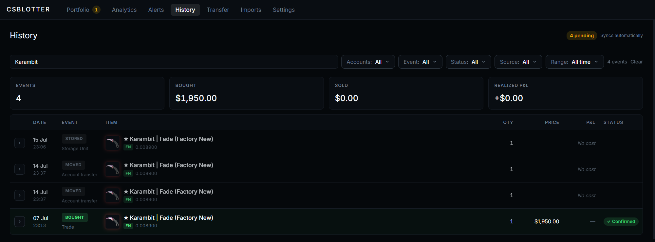
Task: Click the Karambit search field
Action: [174, 62]
